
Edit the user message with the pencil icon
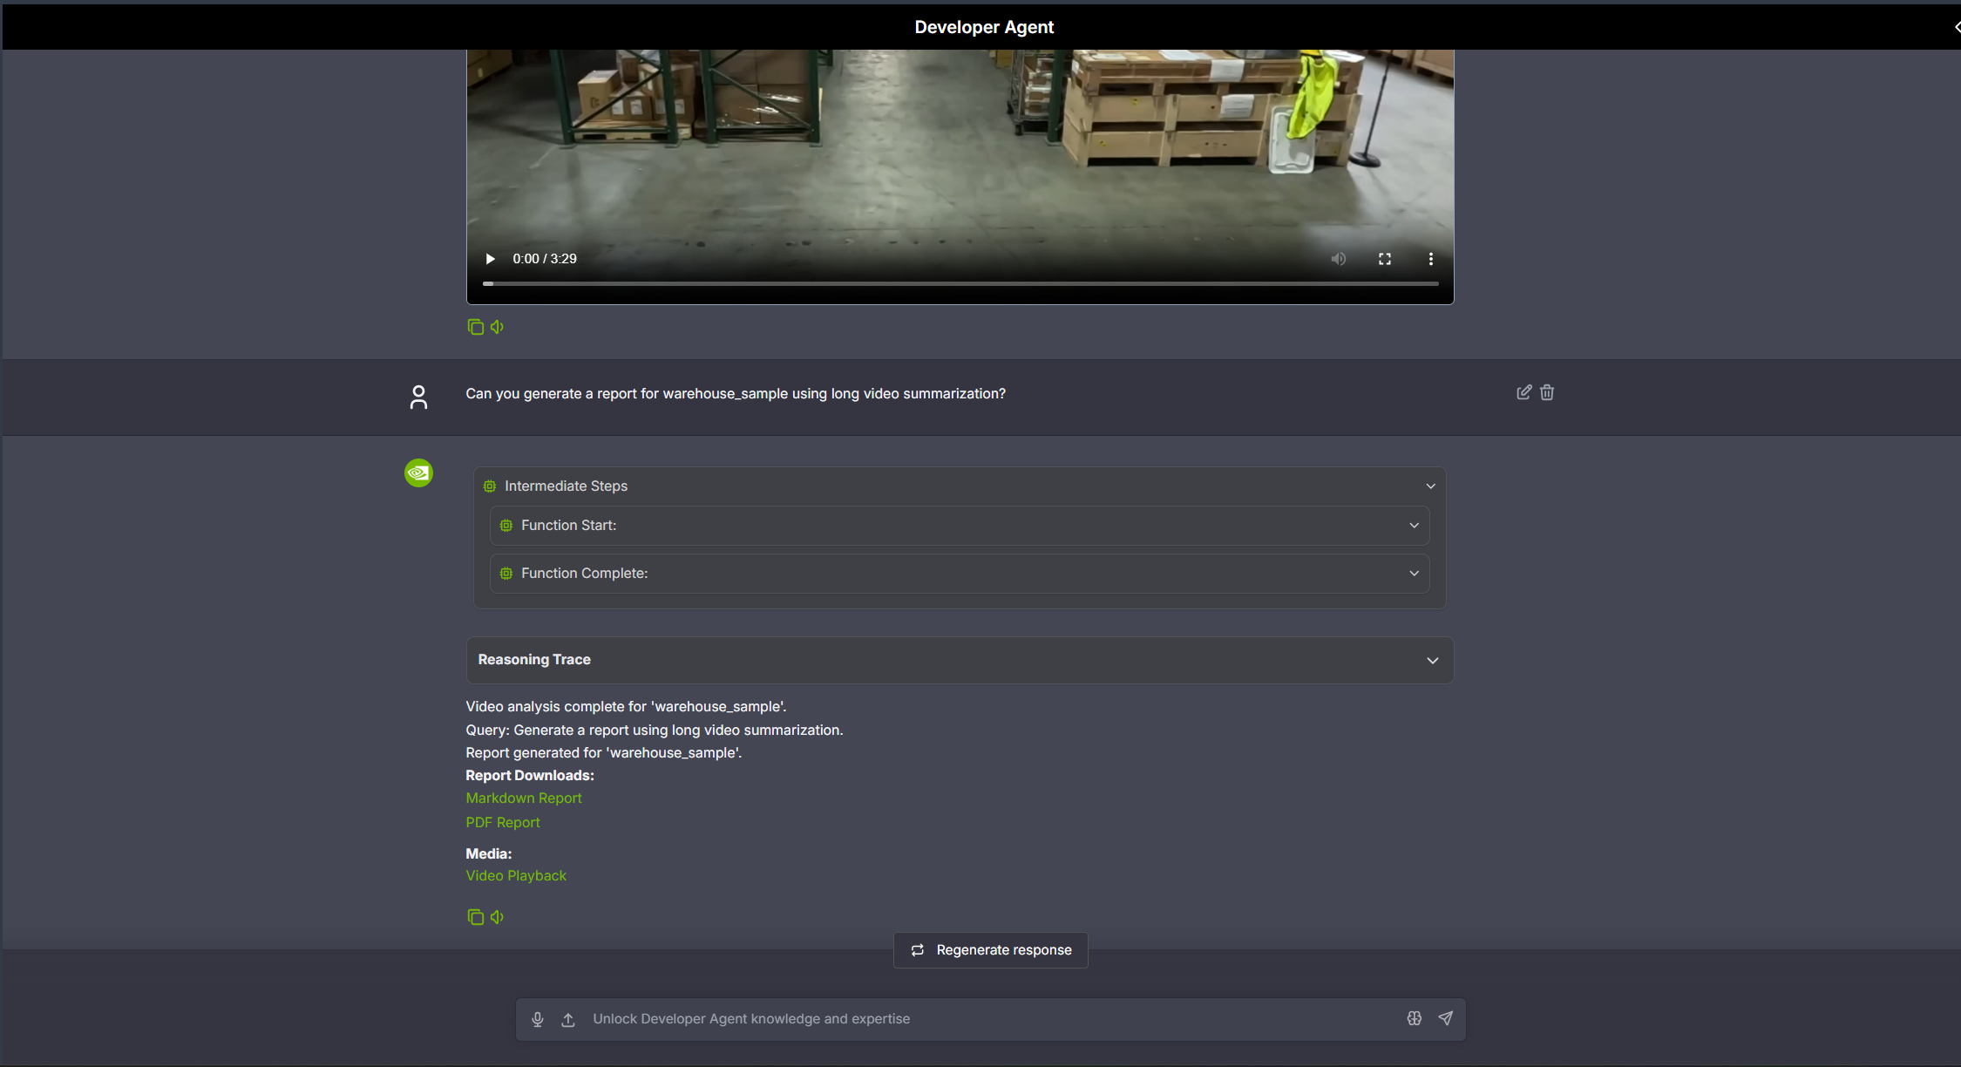click(1523, 392)
